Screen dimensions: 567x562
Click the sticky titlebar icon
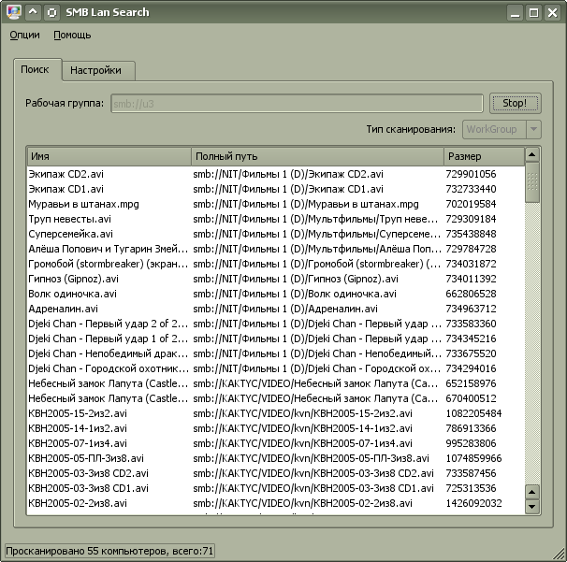click(52, 12)
